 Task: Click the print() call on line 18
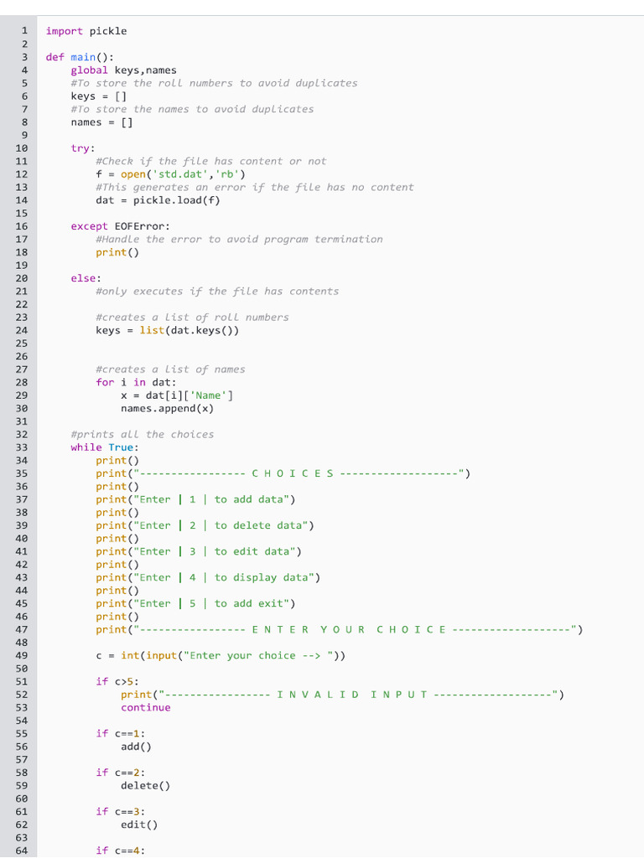(x=117, y=252)
